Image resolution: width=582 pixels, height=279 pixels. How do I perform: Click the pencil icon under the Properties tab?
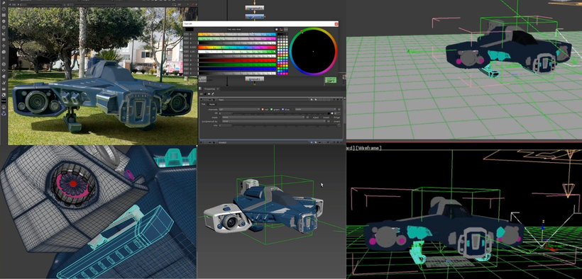pos(213,93)
